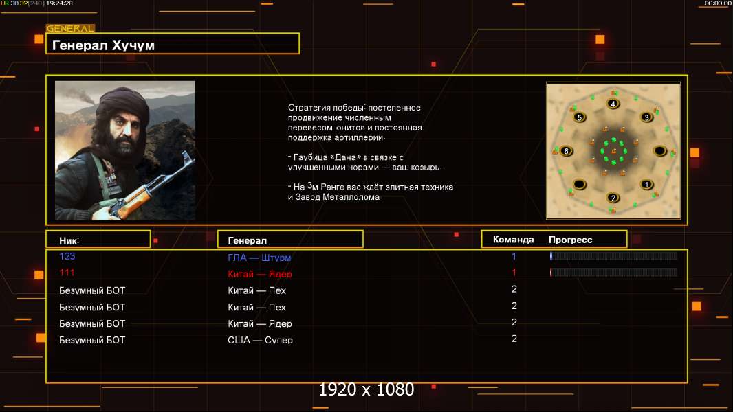
Task: Click the empty black slot at map's lower left
Action: pyautogui.click(x=579, y=184)
